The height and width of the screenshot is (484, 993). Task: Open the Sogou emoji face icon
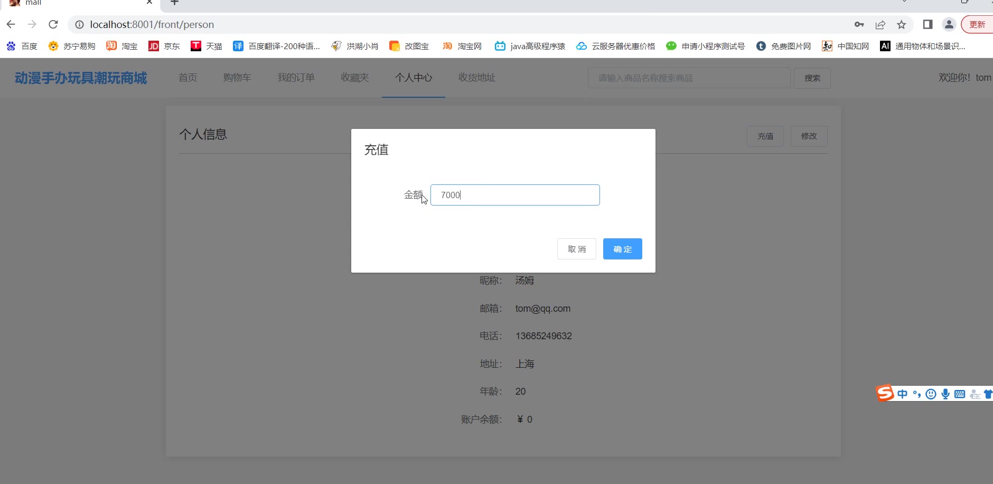931,394
